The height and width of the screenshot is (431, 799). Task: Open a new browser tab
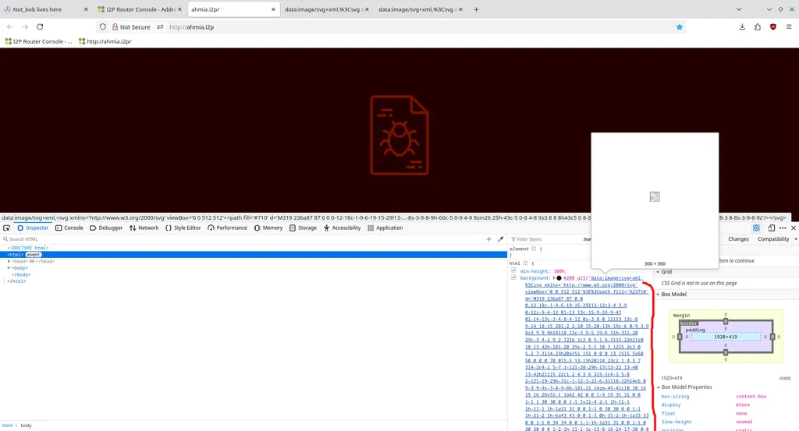tap(476, 9)
